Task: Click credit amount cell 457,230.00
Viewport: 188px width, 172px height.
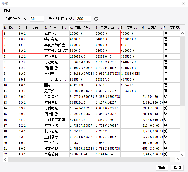Action: pyautogui.click(x=153, y=148)
